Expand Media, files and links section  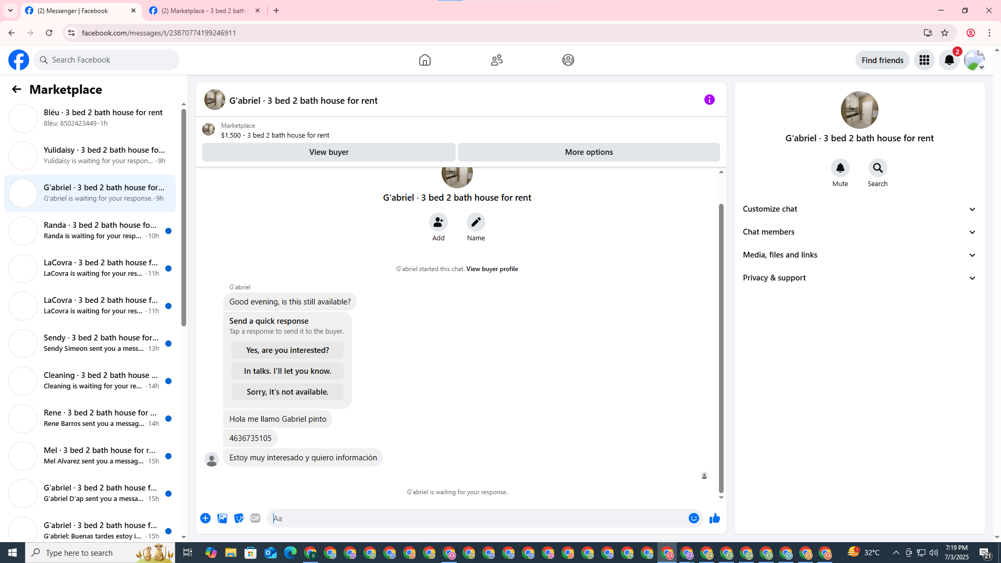pos(859,255)
